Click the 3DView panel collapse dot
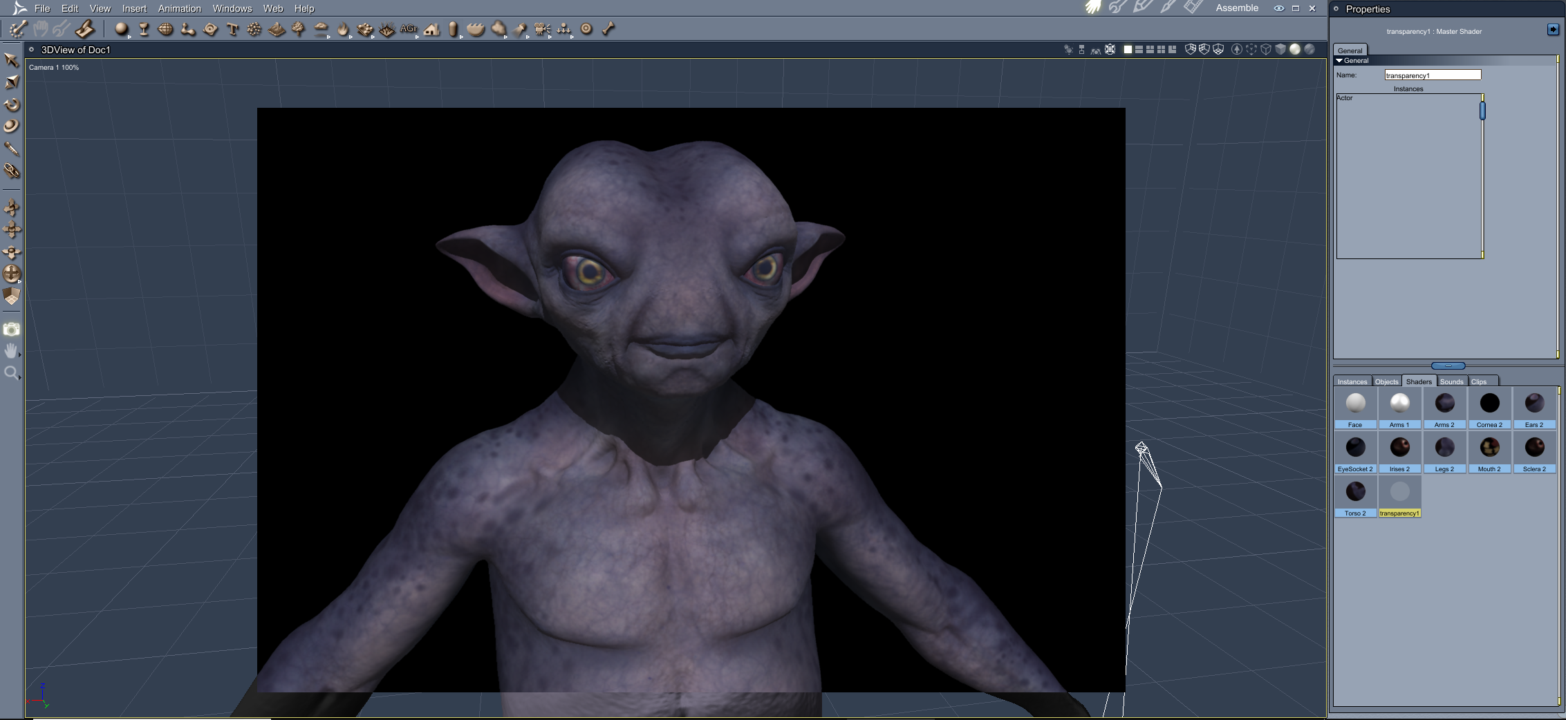 click(31, 50)
